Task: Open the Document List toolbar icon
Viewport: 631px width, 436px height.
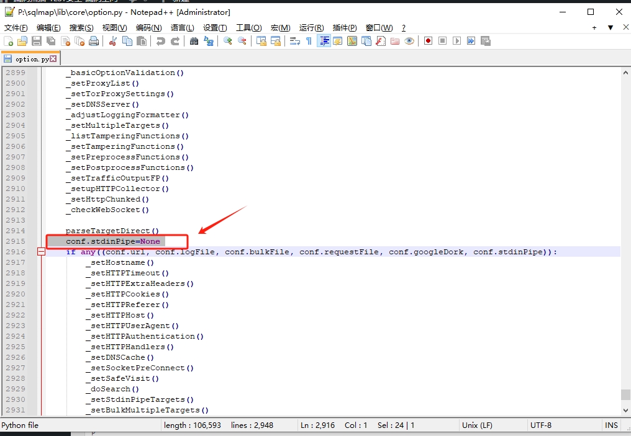Action: click(366, 41)
